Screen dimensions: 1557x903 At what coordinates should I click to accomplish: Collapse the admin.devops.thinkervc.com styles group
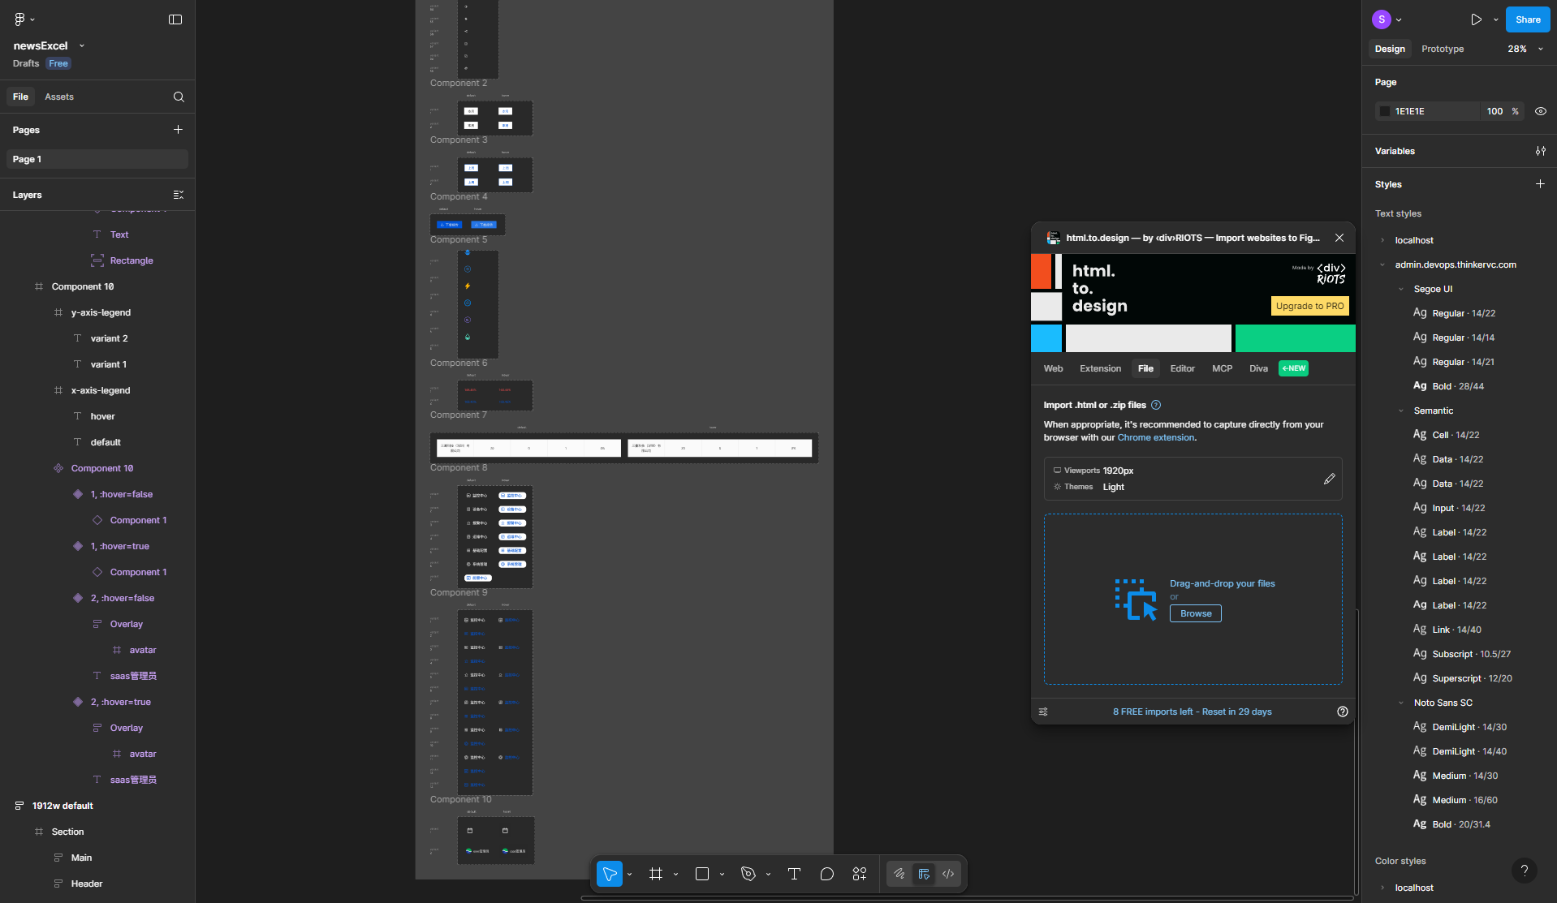coord(1382,264)
